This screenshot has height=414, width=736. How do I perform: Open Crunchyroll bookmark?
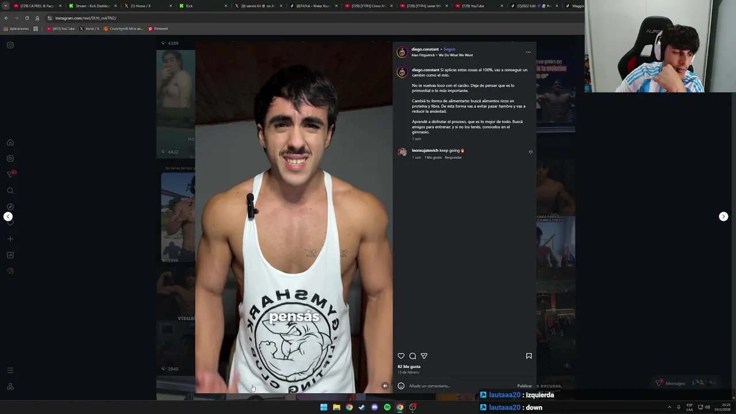pyautogui.click(x=123, y=29)
